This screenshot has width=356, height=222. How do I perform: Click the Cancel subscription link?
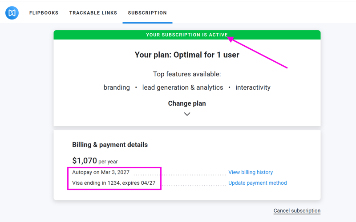[297, 211]
